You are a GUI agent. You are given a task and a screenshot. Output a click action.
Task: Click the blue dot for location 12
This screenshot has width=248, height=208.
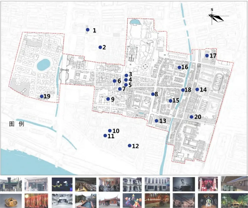tap(130, 146)
